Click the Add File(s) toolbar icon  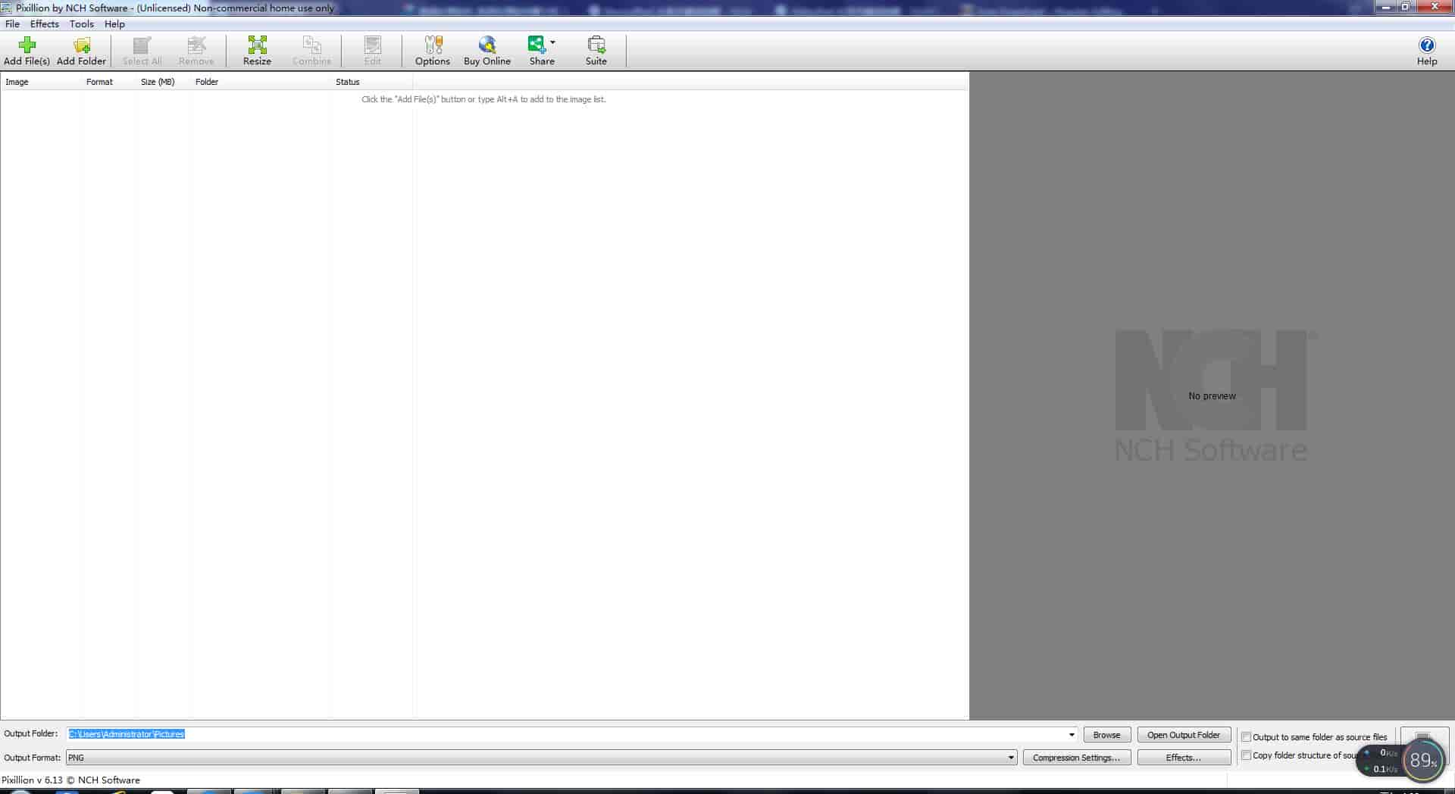click(x=27, y=45)
